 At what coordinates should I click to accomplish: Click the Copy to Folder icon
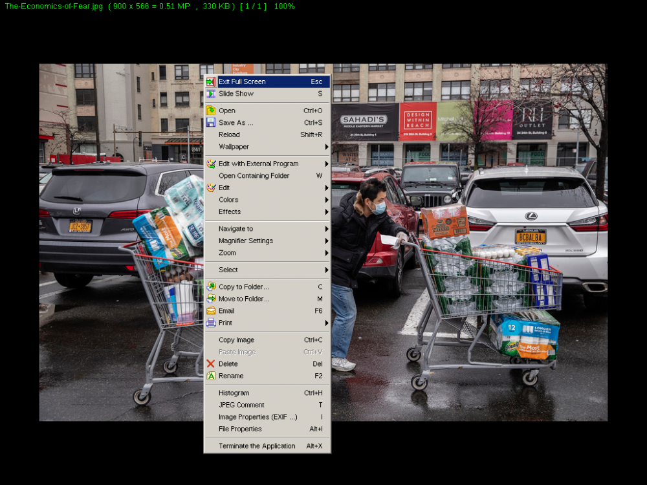click(211, 286)
